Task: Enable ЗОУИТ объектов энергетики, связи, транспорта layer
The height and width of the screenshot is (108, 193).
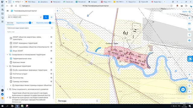Action: 11,38
